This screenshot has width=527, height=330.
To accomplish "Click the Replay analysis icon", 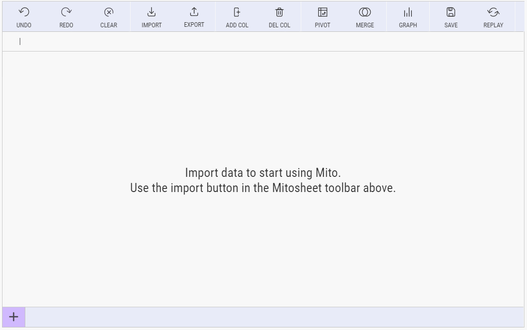I will pyautogui.click(x=494, y=12).
